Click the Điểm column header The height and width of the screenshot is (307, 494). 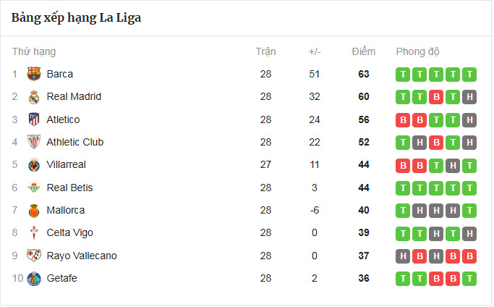[x=363, y=52]
